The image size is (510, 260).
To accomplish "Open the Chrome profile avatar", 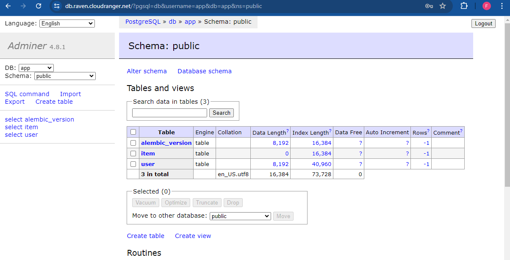I will point(487,6).
